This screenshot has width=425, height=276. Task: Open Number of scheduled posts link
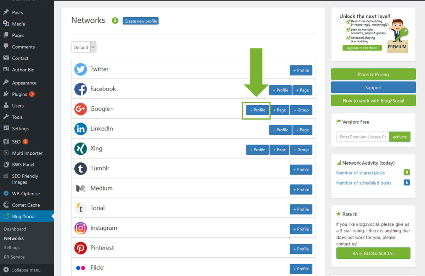pyautogui.click(x=364, y=183)
